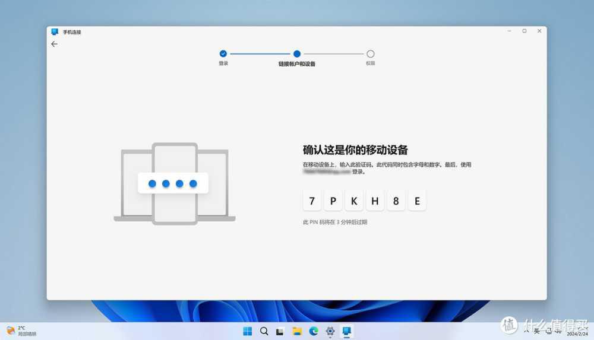Image resolution: width=594 pixels, height=340 pixels.
Task: Go back using the back arrow
Action: click(x=54, y=44)
